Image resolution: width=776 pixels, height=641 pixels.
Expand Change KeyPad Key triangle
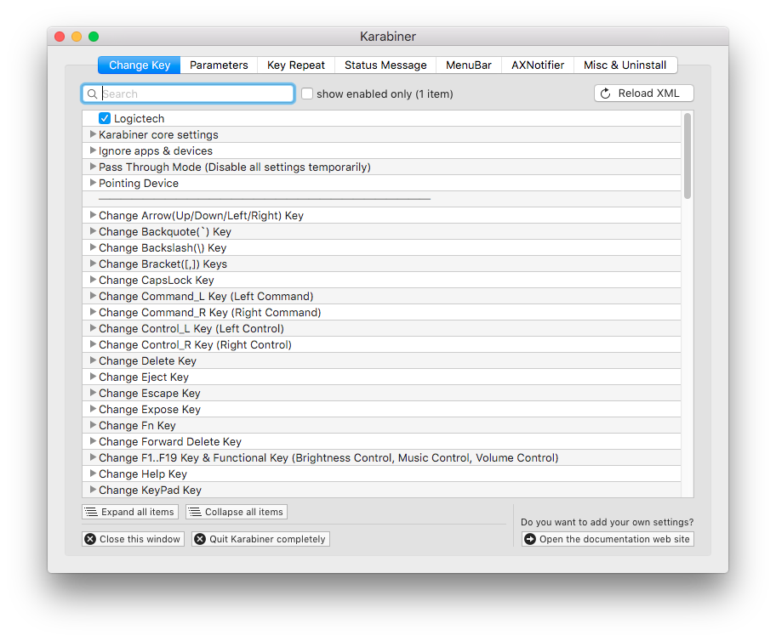pos(93,490)
